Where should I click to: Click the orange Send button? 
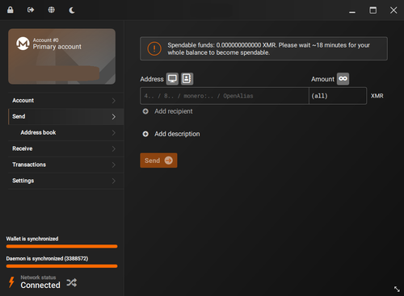158,161
